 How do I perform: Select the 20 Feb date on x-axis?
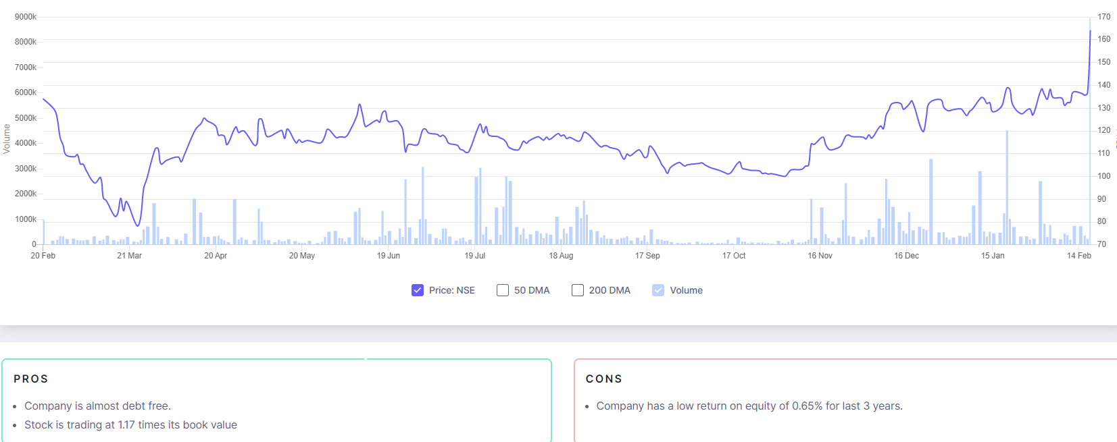[x=43, y=256]
